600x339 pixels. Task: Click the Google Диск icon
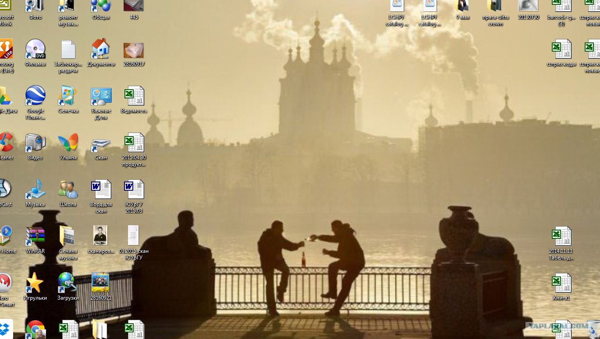tap(5, 96)
